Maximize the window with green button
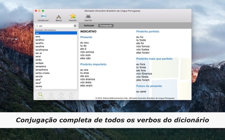 pyautogui.click(x=43, y=11)
